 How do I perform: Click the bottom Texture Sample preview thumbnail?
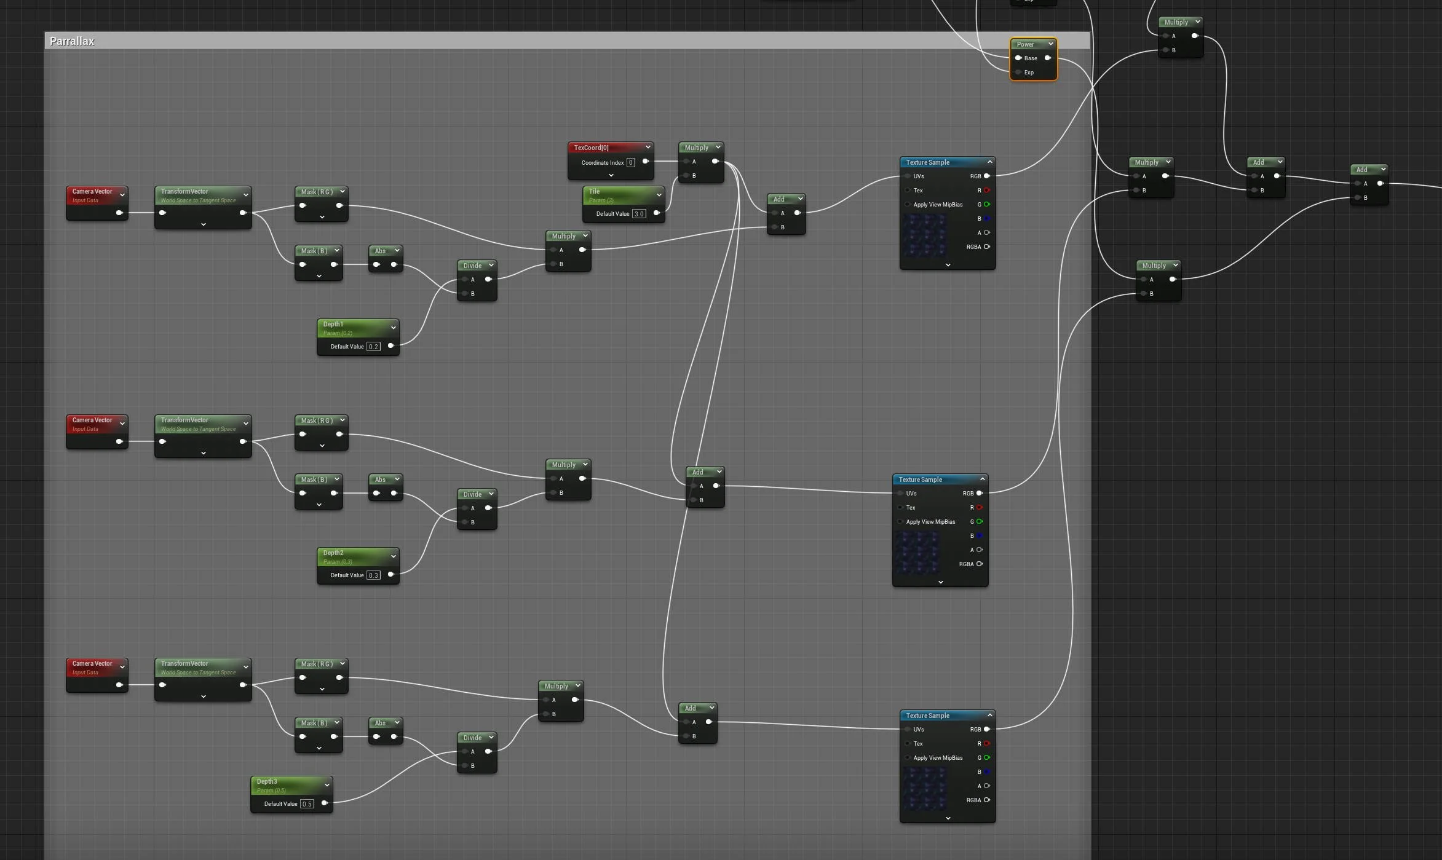(x=925, y=788)
